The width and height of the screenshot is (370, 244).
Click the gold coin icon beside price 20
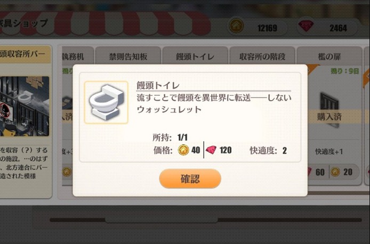[x=335, y=172]
